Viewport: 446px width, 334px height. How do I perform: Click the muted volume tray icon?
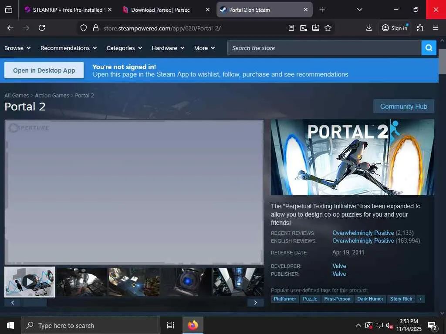tap(389, 325)
